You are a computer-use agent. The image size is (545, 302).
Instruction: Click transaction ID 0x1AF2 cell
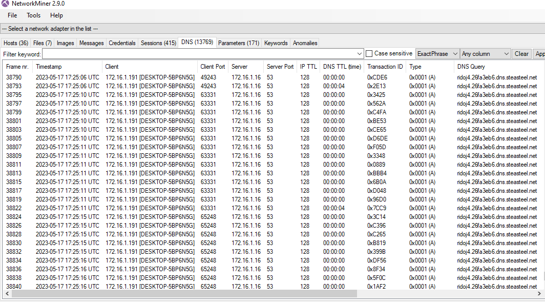coord(376,286)
